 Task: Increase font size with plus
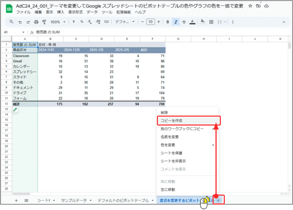[x=159, y=22]
